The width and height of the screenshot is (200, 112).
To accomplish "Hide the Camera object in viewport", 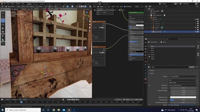I will point(196,28).
